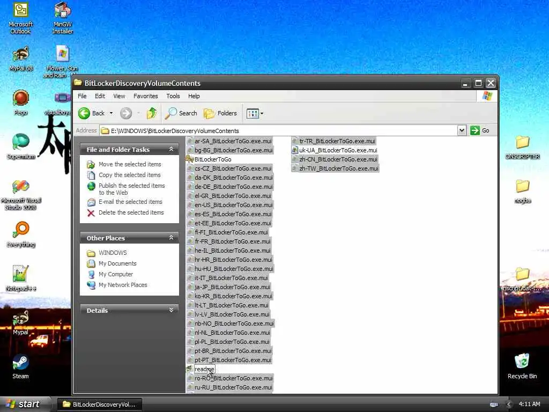Select Microsoft Visual Studio 2008 desktop icon
Screen dimensions: 549x412
(x=21, y=195)
